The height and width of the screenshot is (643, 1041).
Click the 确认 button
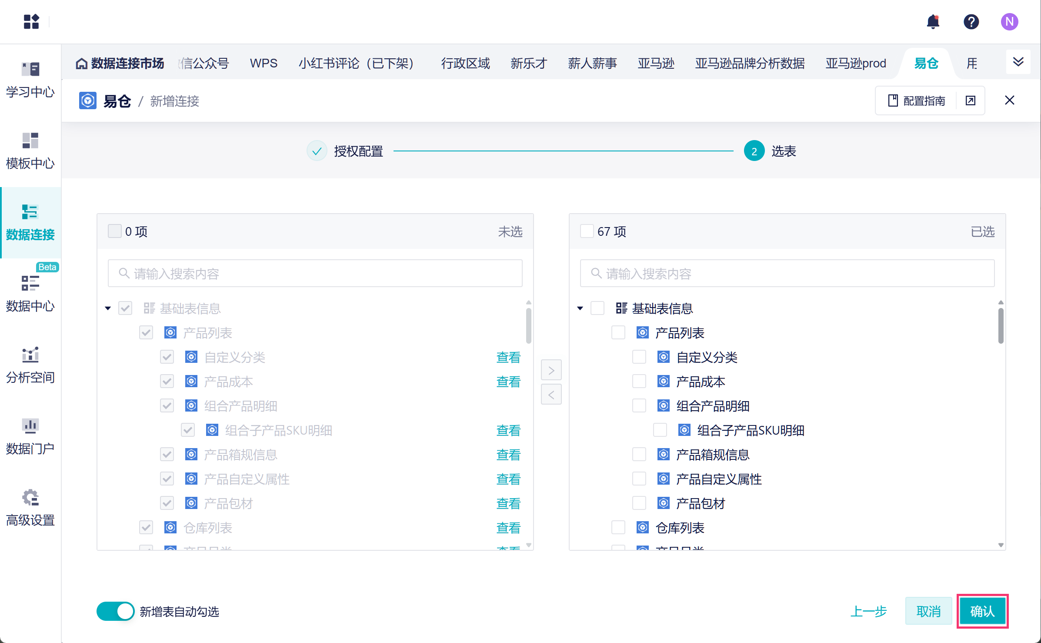click(x=982, y=611)
